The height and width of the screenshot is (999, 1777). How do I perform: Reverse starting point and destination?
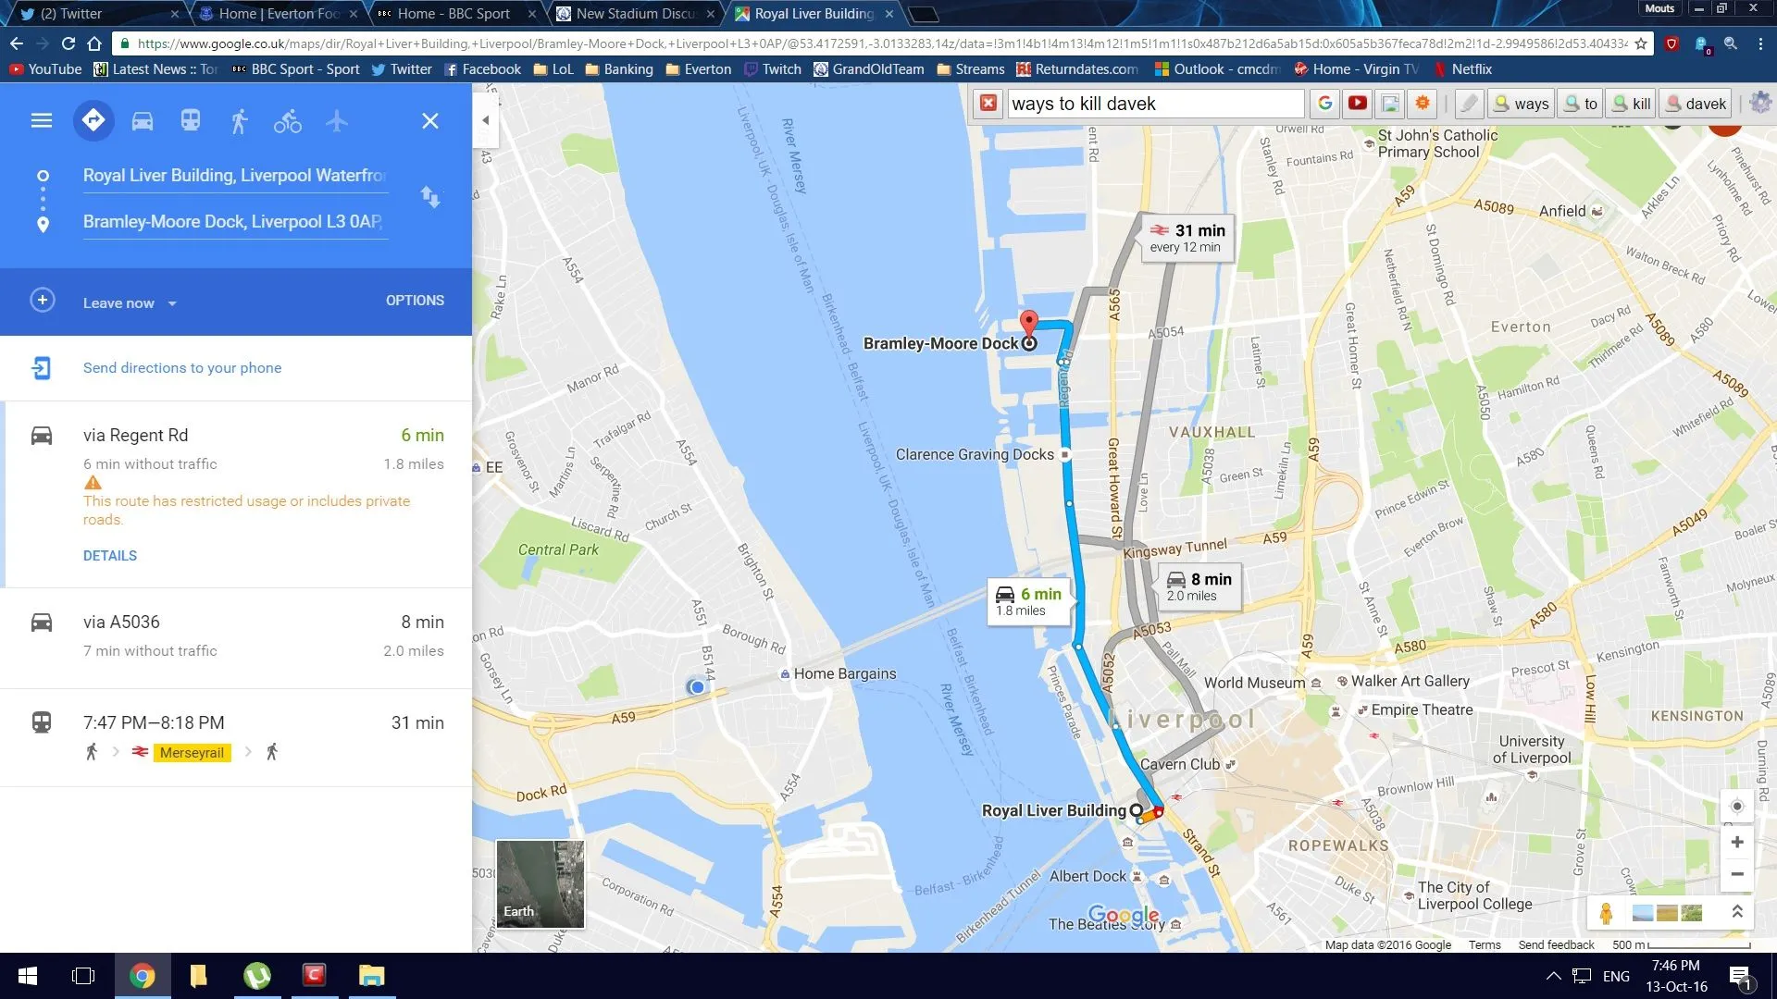430,197
